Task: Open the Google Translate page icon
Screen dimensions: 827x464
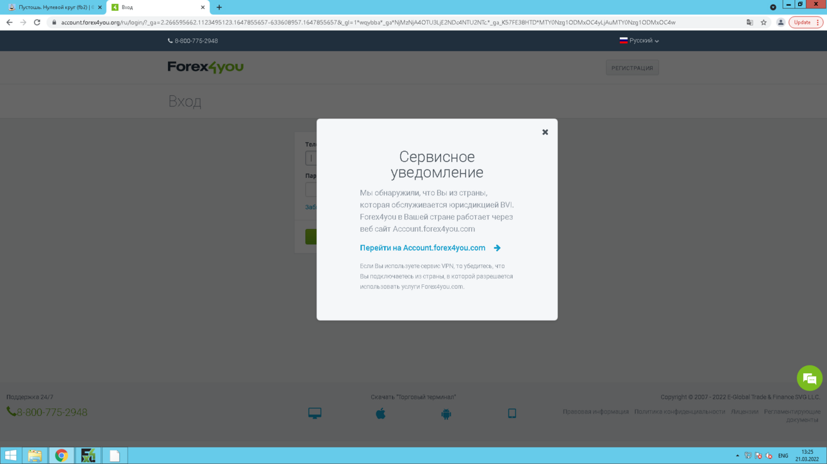Action: tap(749, 22)
